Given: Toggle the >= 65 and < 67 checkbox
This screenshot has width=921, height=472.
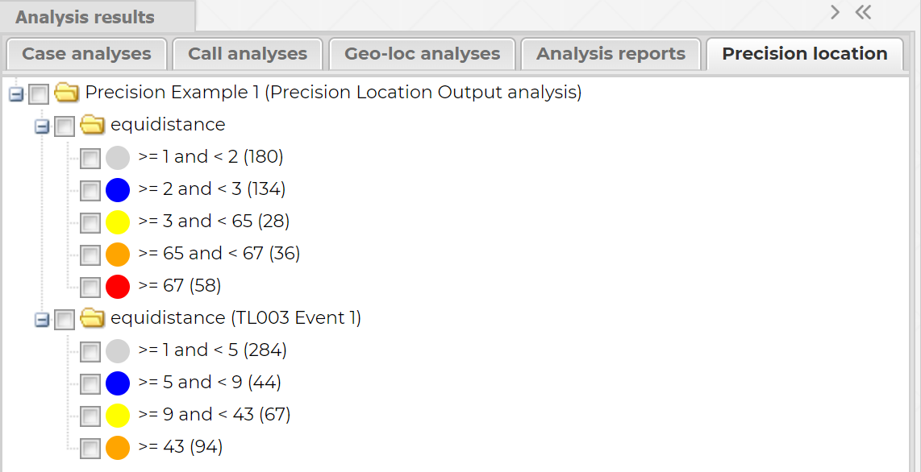Looking at the screenshot, I should click(x=90, y=255).
